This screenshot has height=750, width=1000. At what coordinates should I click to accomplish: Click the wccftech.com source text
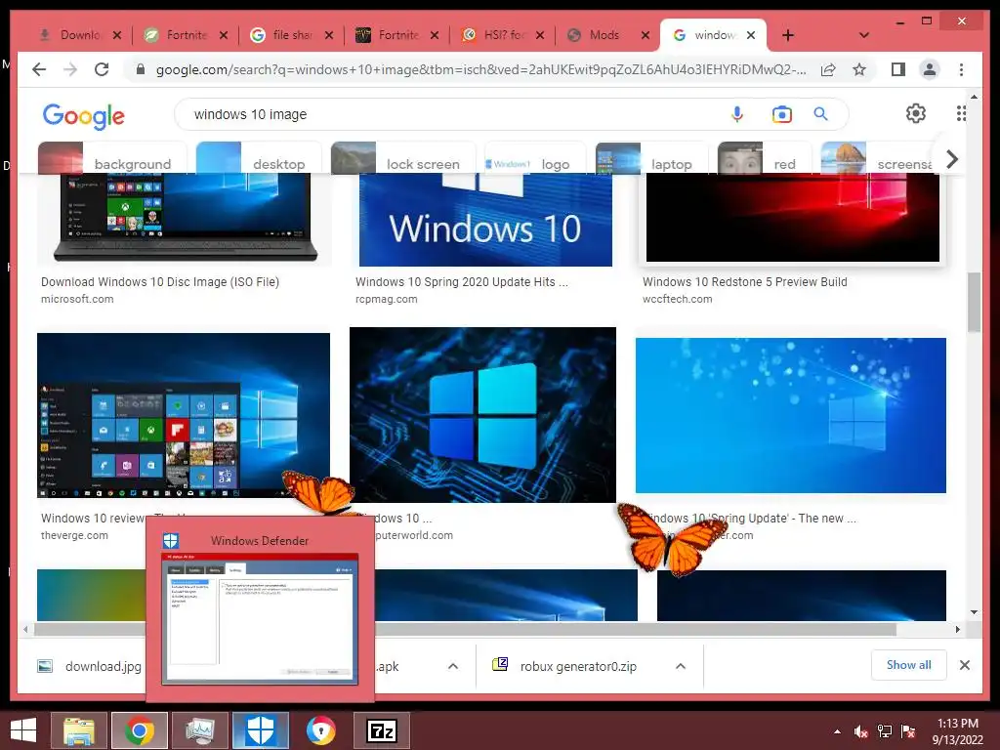pyautogui.click(x=678, y=299)
